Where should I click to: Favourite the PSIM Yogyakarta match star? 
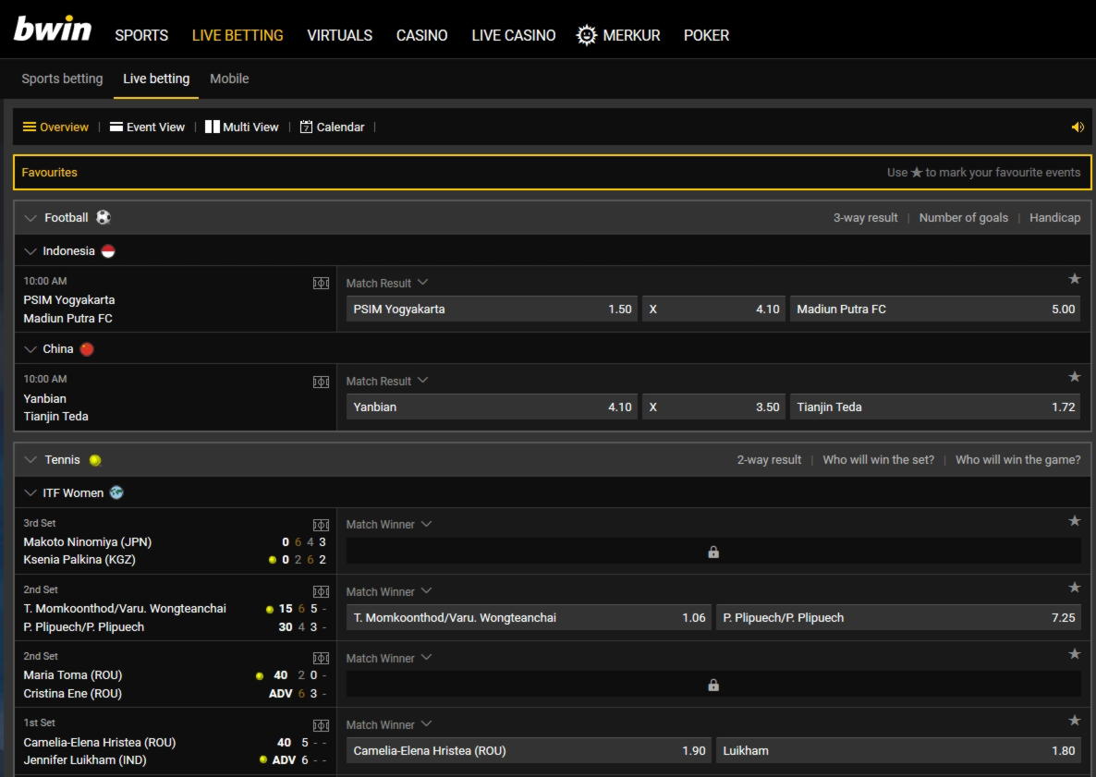coord(1075,279)
